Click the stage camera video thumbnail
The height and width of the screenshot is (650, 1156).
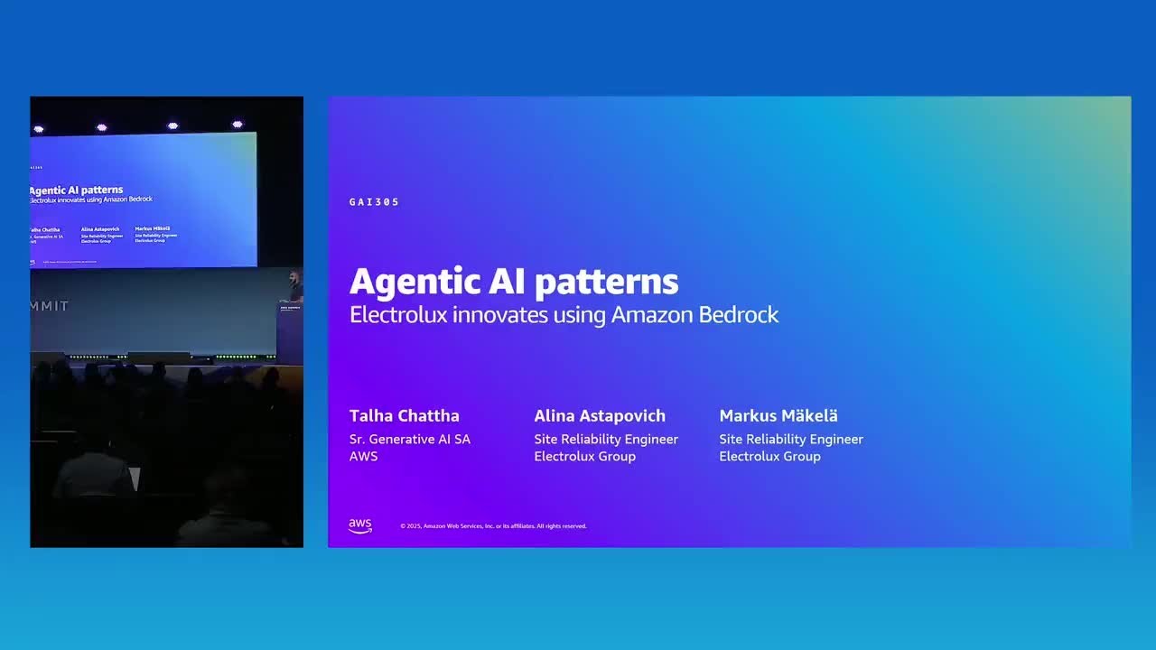(x=167, y=321)
